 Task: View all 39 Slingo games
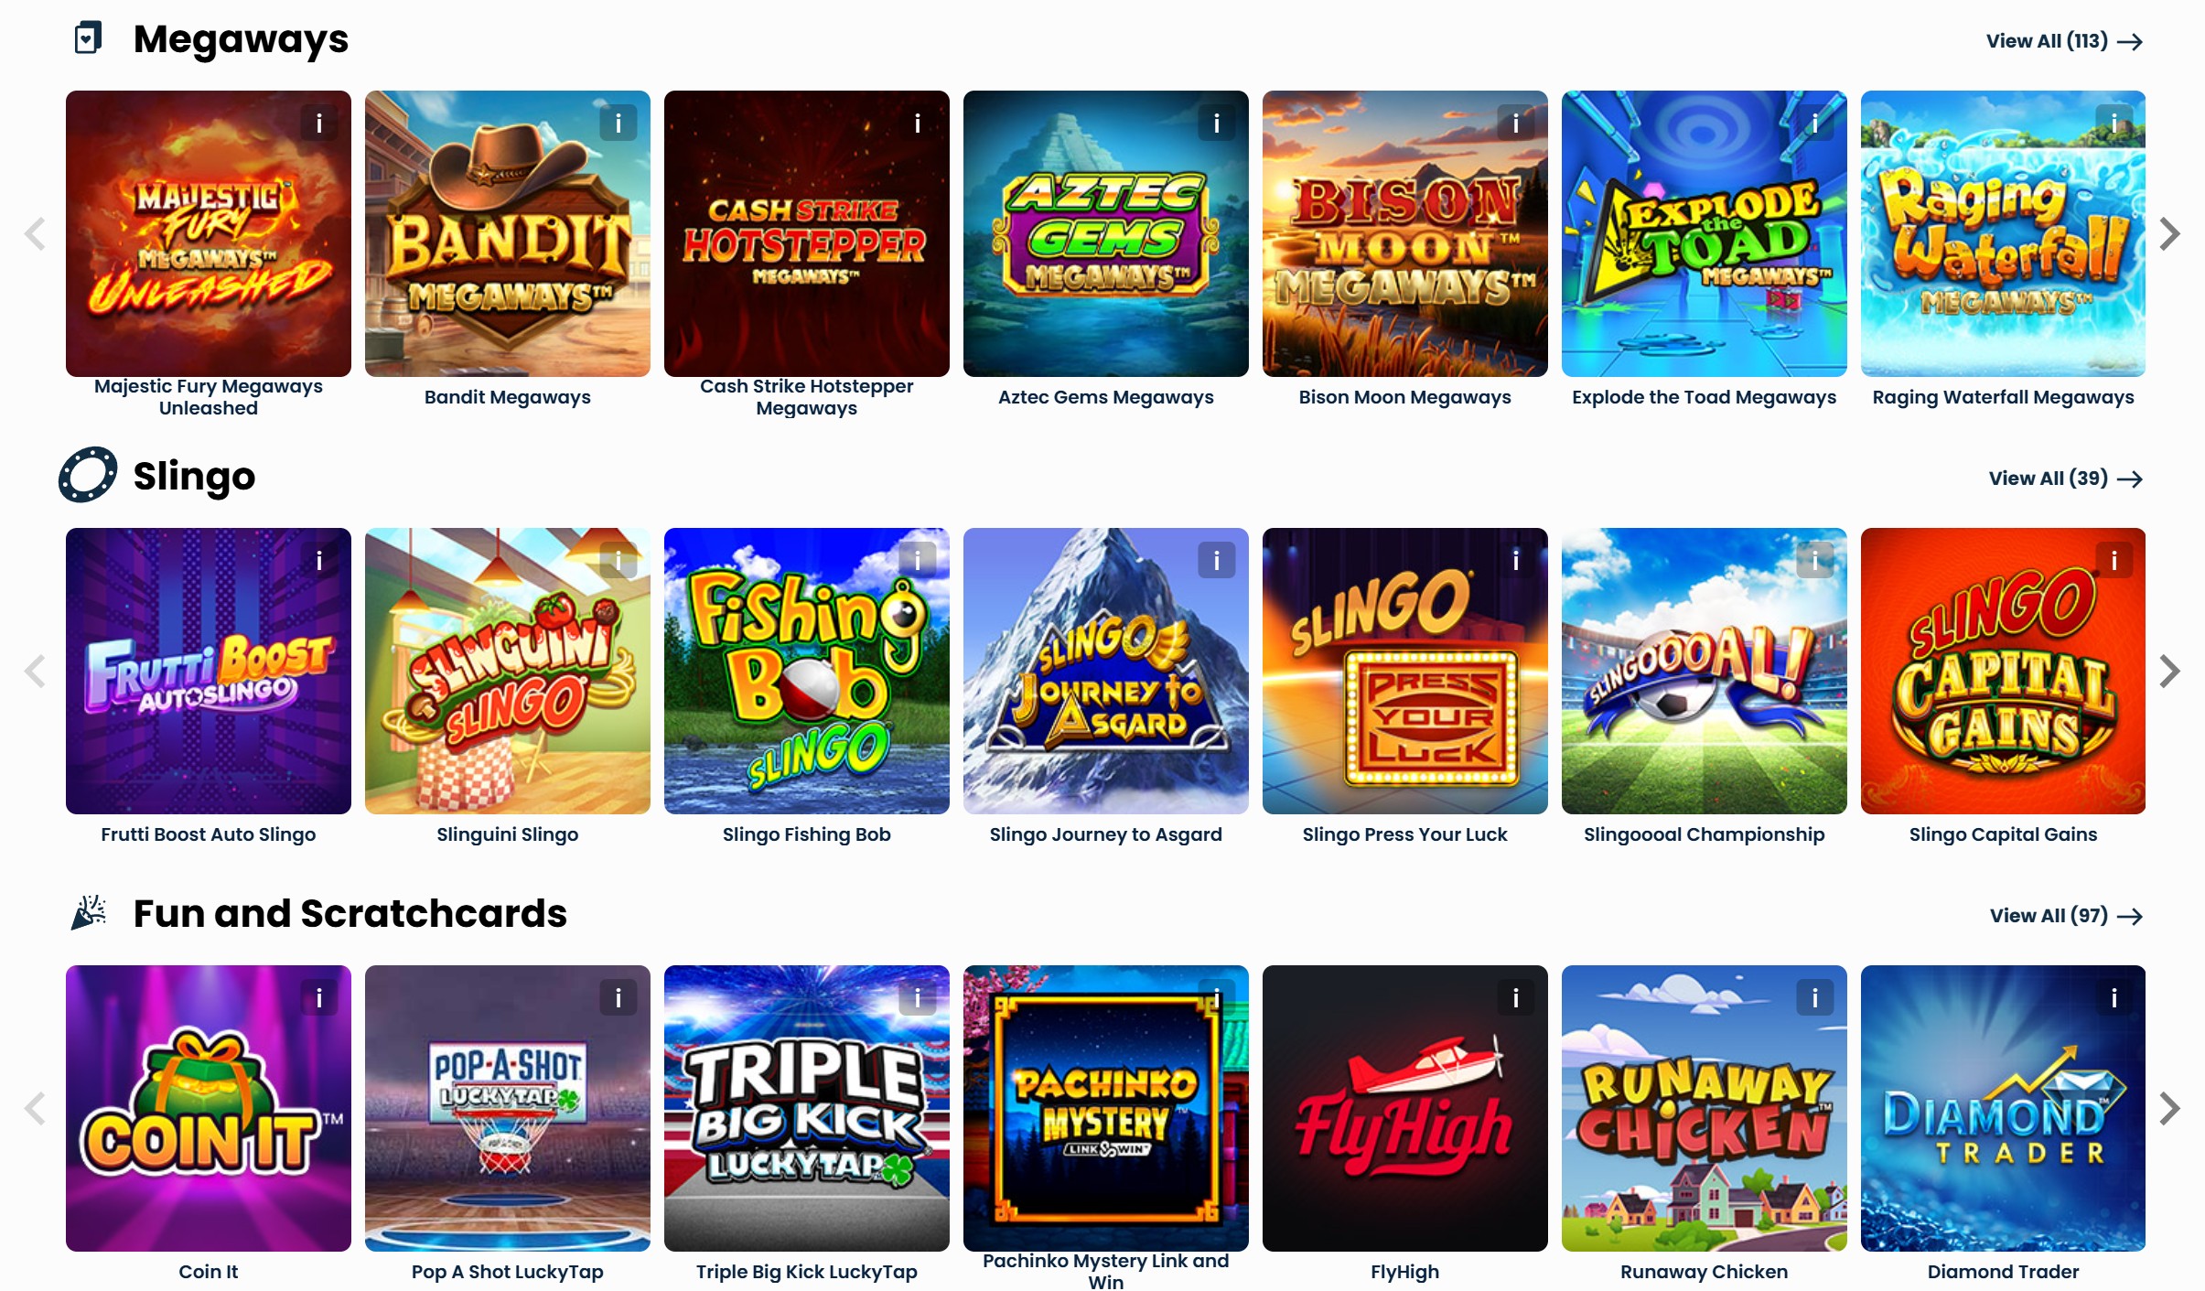[2066, 479]
